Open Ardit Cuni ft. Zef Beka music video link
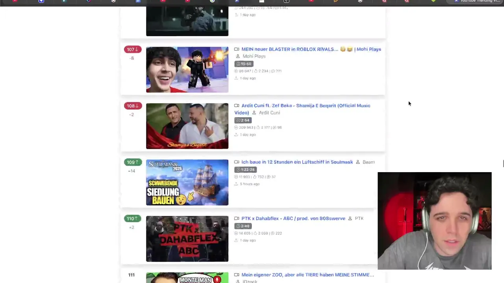 pyautogui.click(x=302, y=109)
